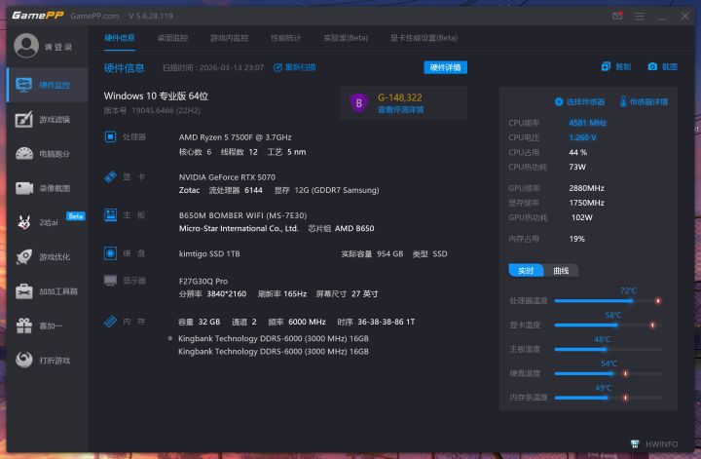Open the 查看评测详情 link
701x459 pixels.
point(400,109)
